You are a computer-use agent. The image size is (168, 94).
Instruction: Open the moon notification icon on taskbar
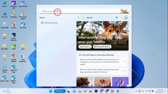165,91
